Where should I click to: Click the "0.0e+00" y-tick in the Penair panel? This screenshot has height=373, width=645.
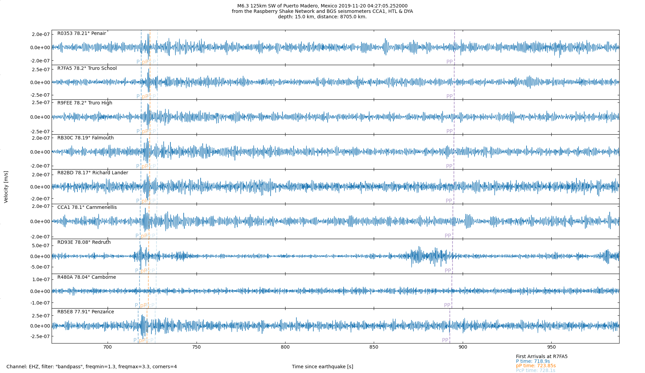(40, 47)
